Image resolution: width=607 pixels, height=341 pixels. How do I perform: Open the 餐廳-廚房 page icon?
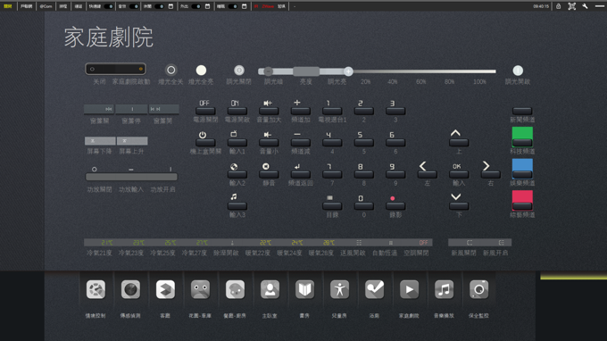[x=235, y=289]
